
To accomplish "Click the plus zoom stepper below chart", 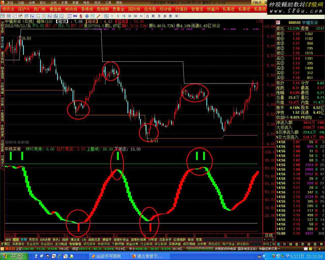I will (265, 239).
